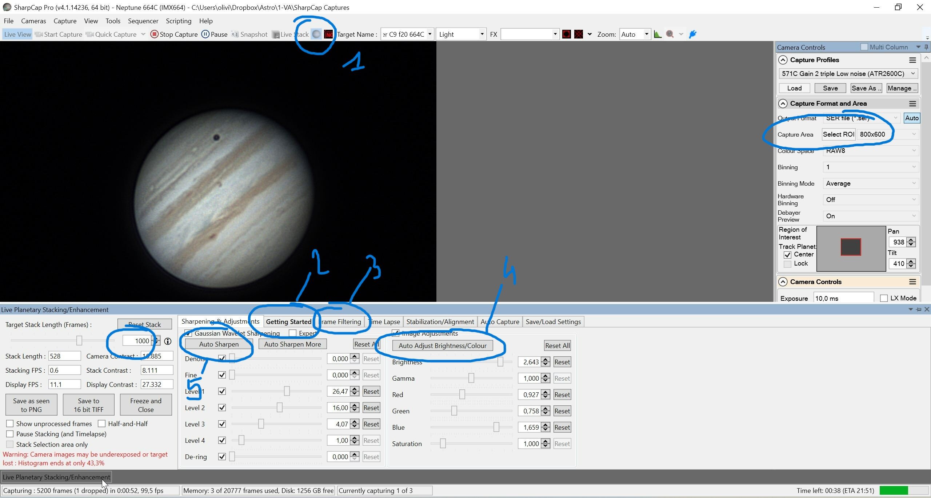Screen dimensions: 931x498
Task: Collapse the Capture Format and Area section
Action: 783,104
